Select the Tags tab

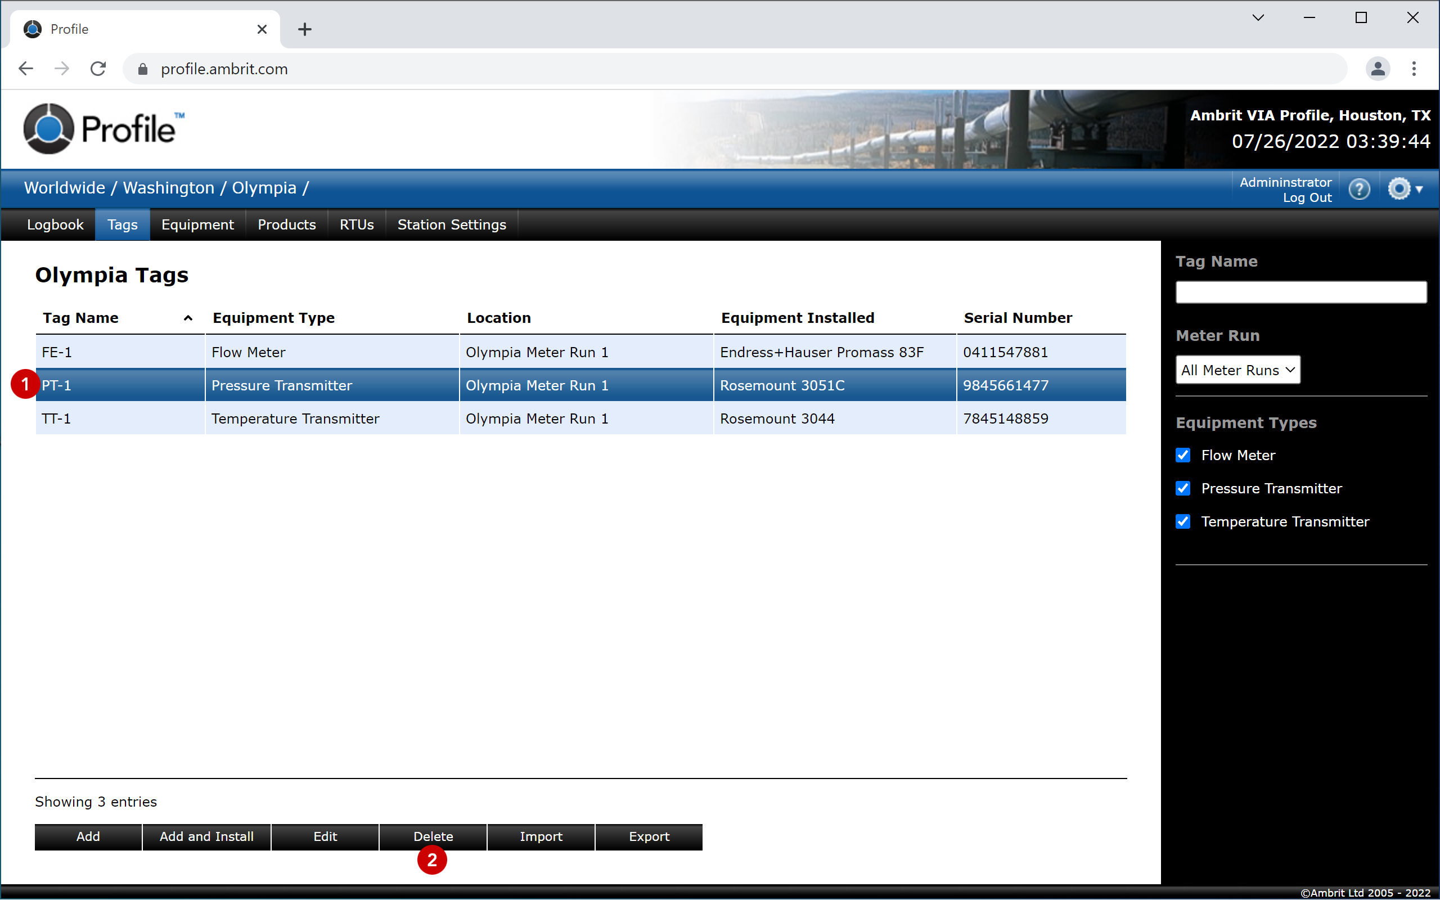(x=123, y=225)
